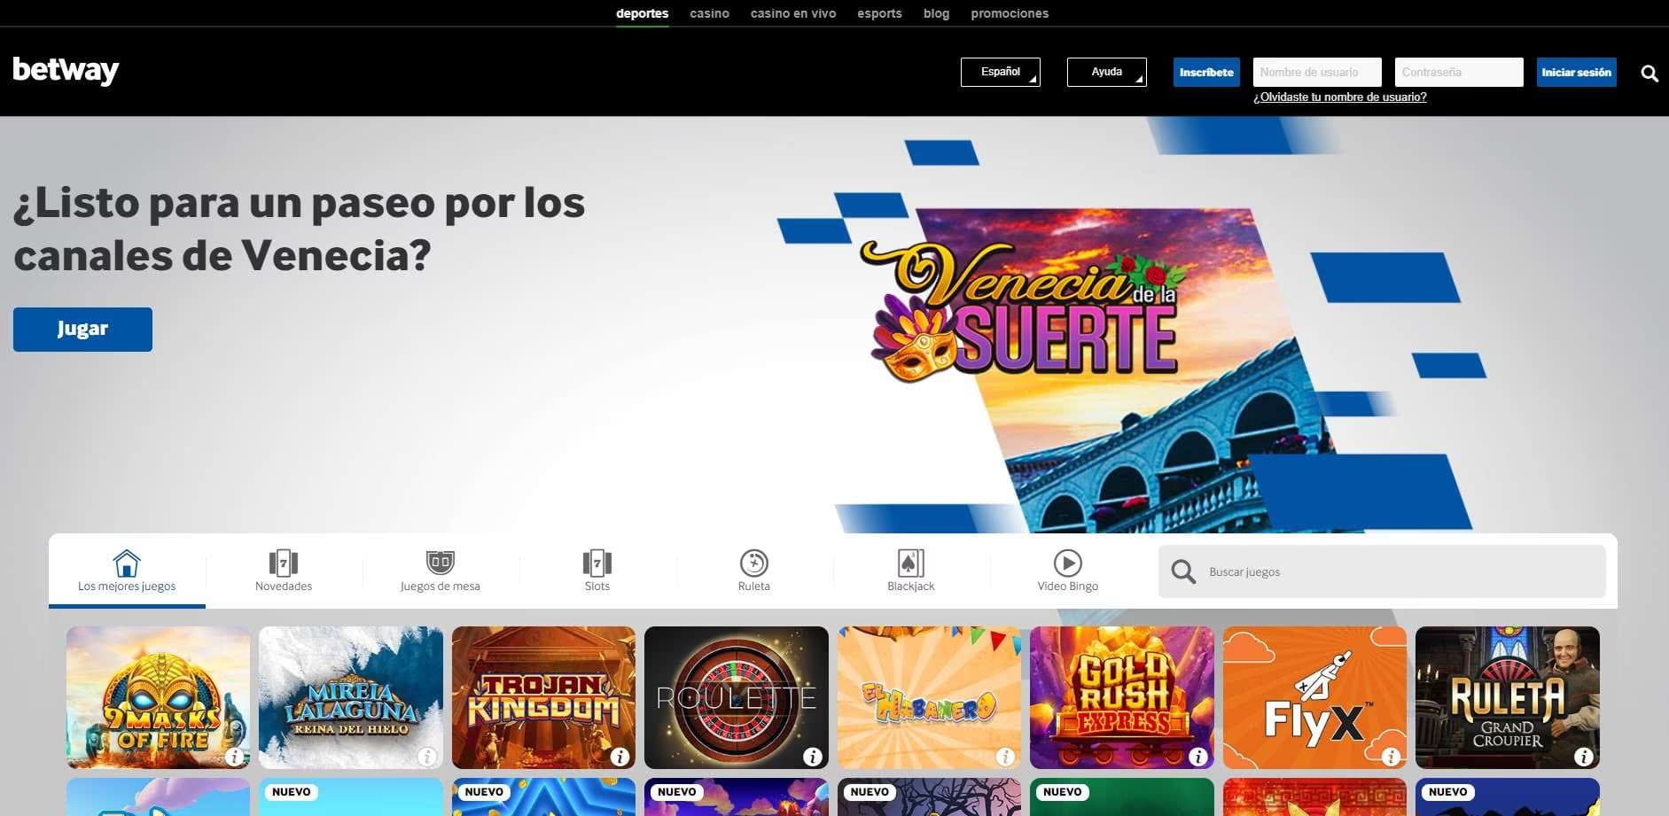
Task: Open the ¿Olvidaste tu nombre de usuario? link
Action: 1339,97
